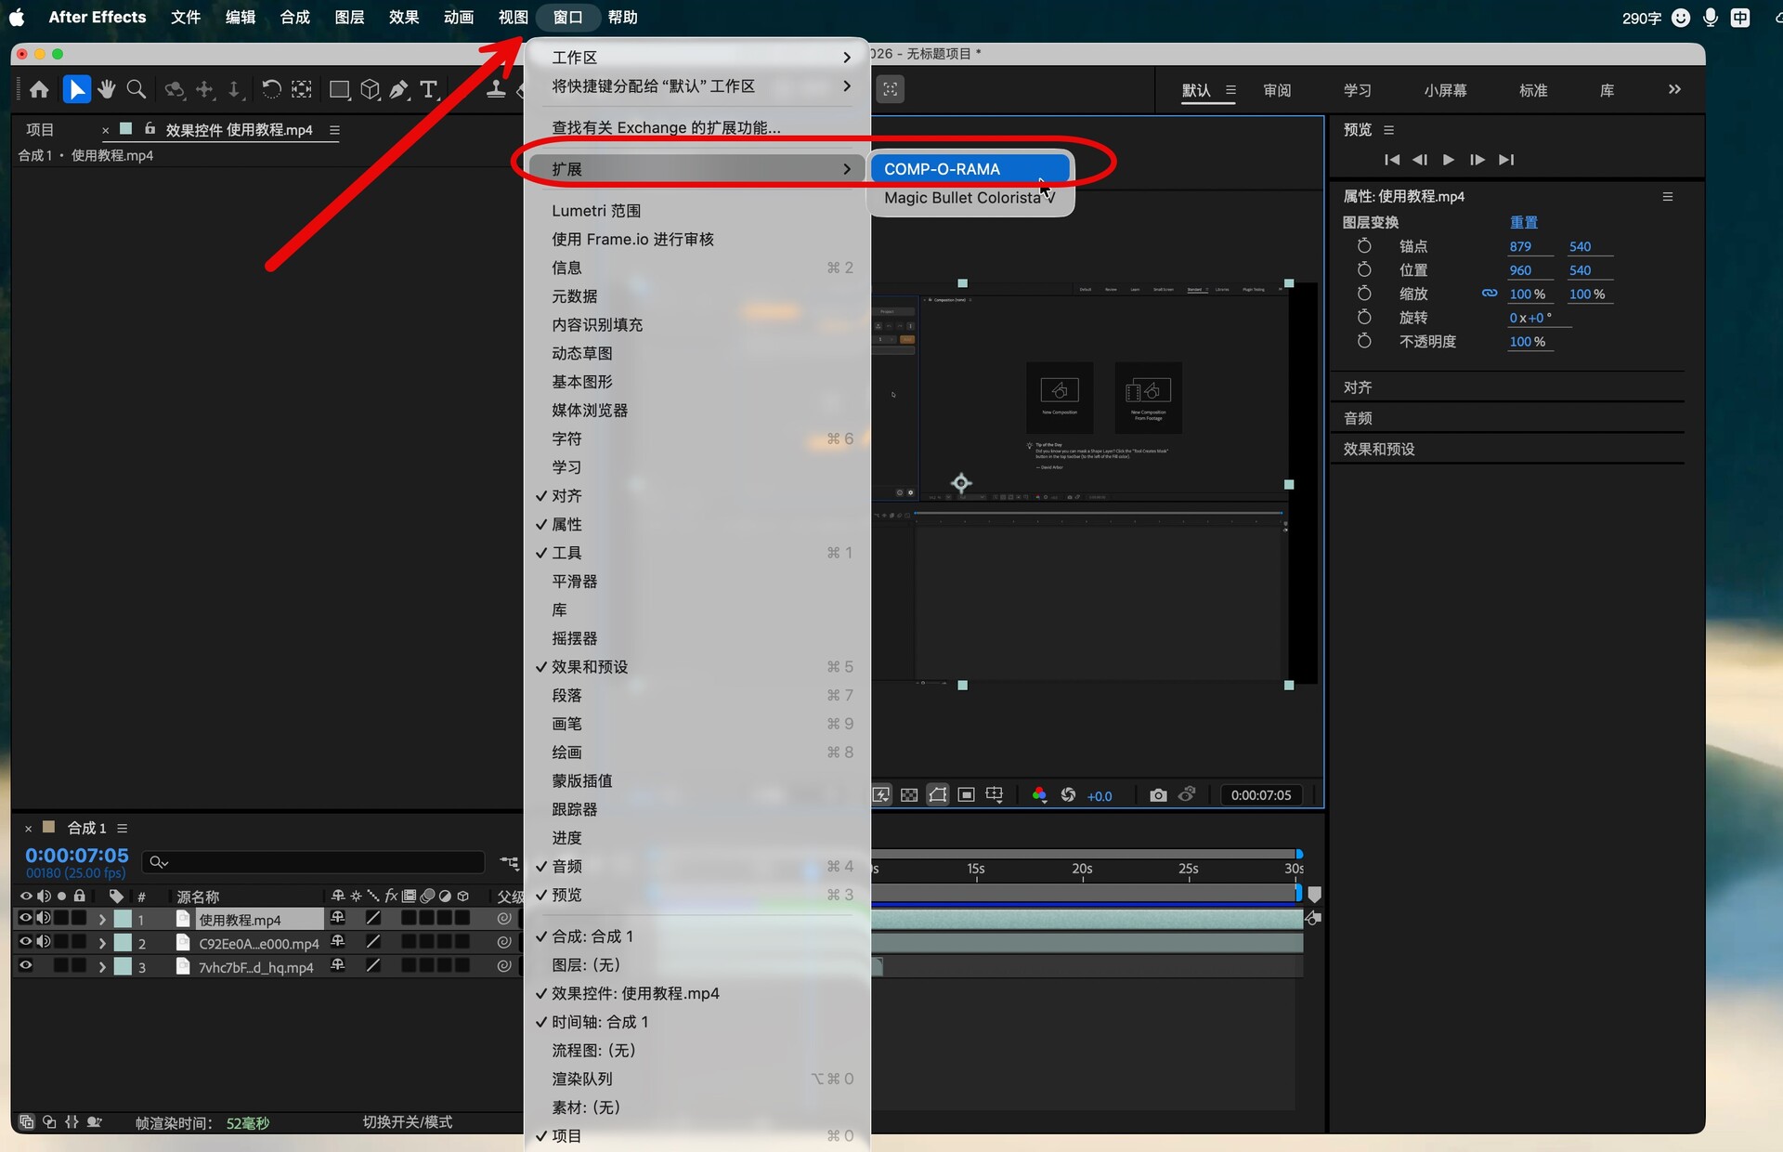Image resolution: width=1783 pixels, height=1152 pixels.
Task: Click the stopwatch next to 锚点
Action: click(x=1364, y=246)
